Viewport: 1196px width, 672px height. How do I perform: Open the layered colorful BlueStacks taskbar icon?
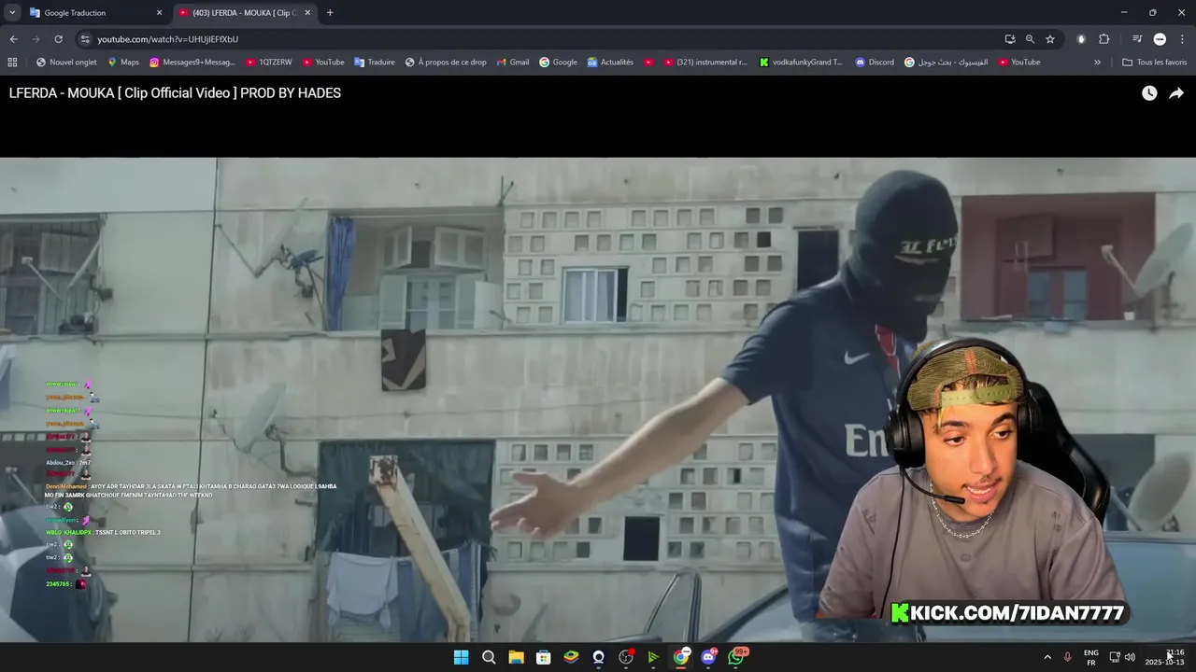[x=571, y=657]
